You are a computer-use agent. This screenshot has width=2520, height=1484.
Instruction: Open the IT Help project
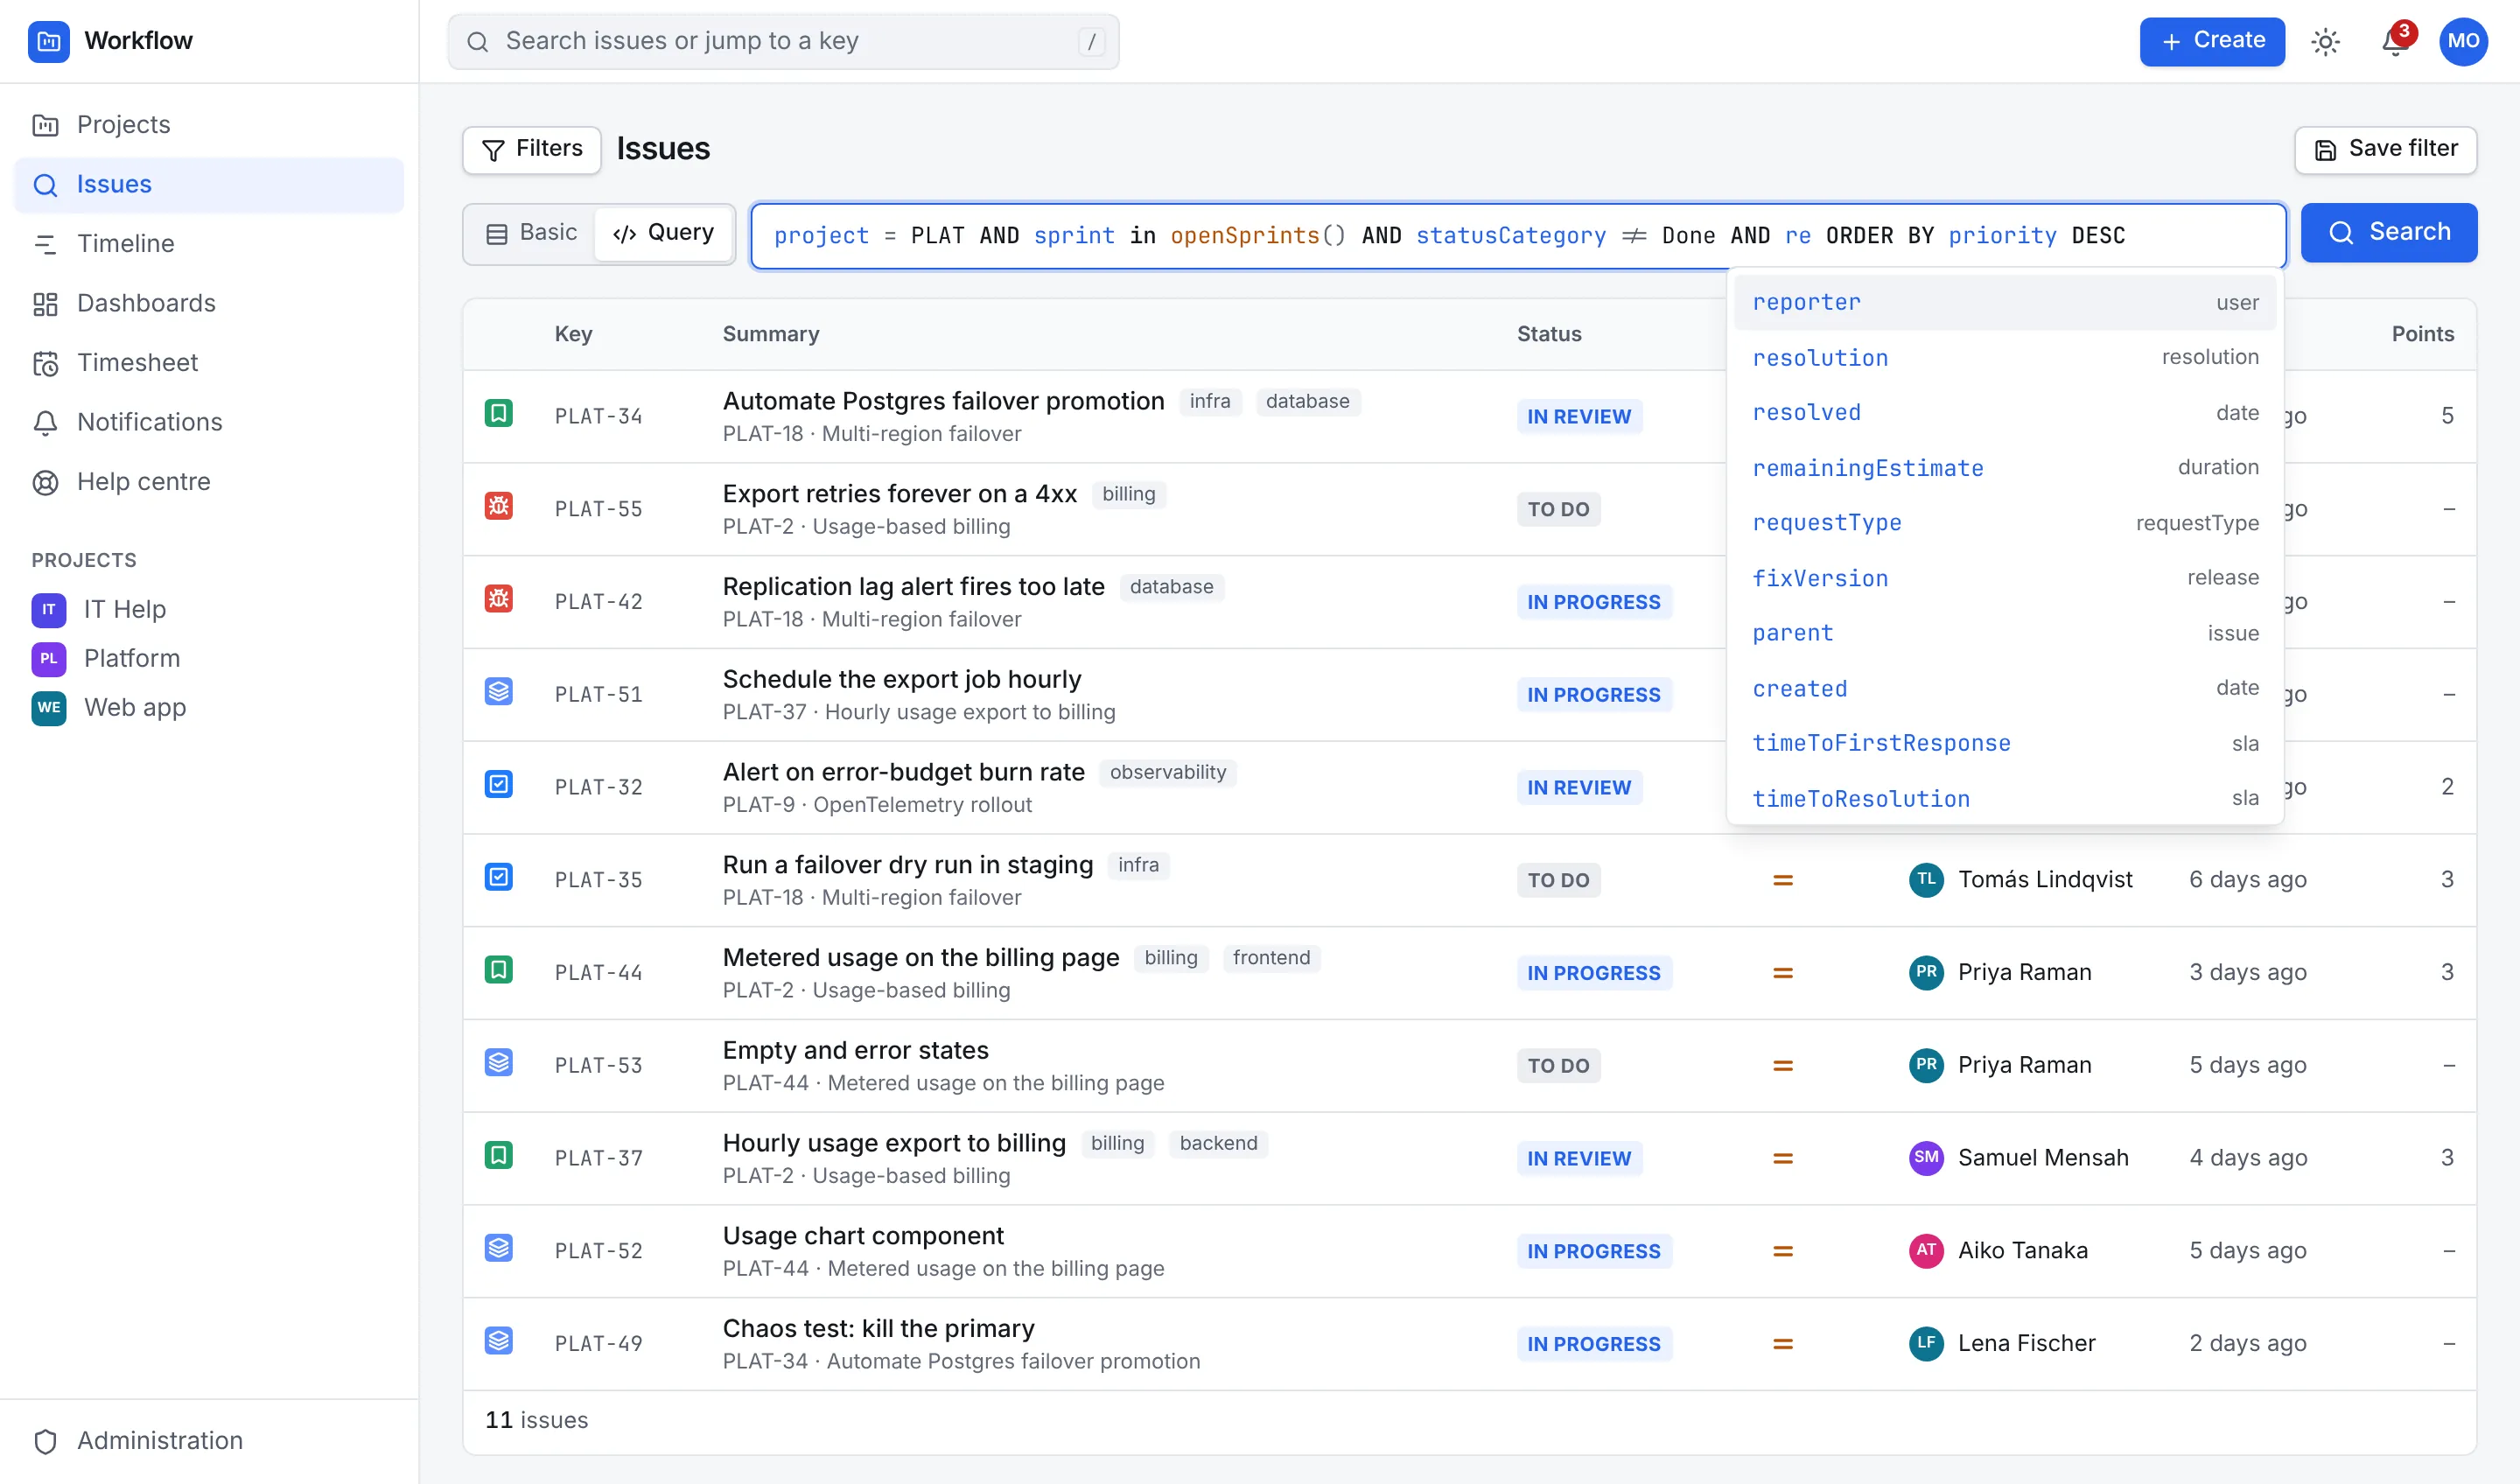coord(209,610)
